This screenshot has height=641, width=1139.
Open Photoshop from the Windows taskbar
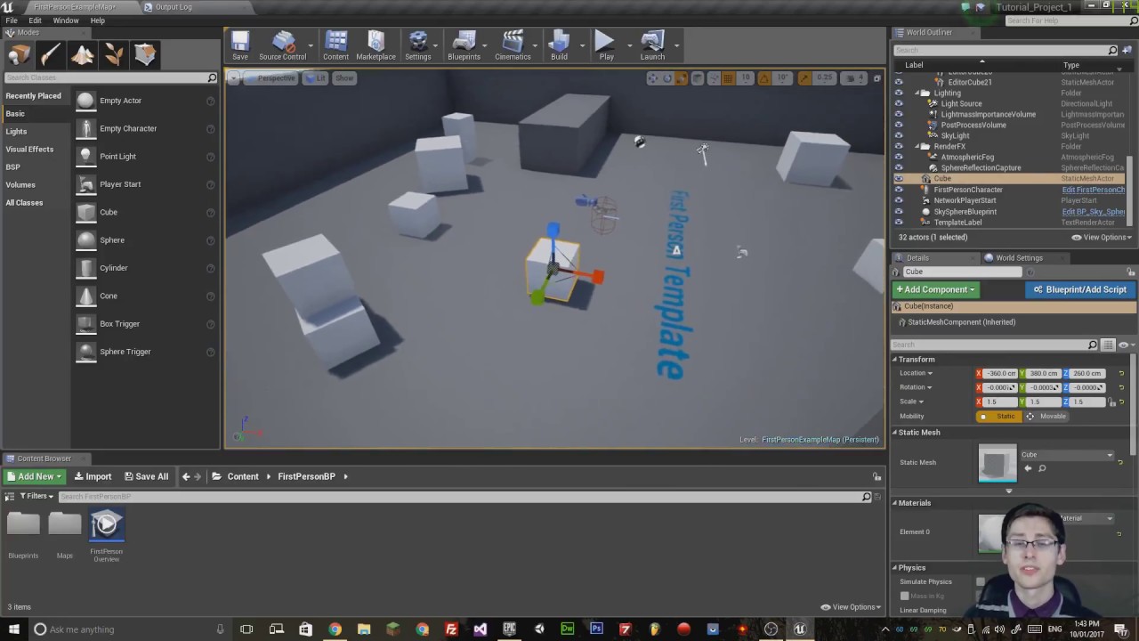(596, 629)
